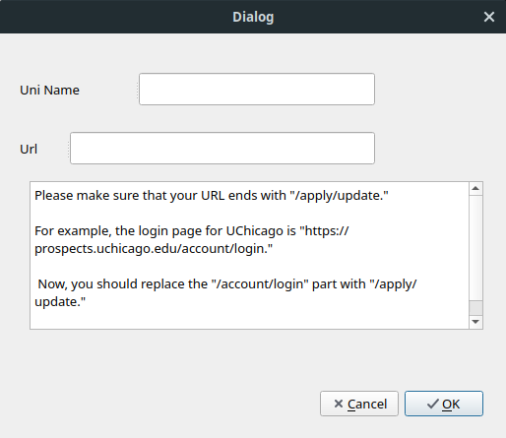Click the Dialog title text in the title bar
The image size is (506, 438).
253,17
